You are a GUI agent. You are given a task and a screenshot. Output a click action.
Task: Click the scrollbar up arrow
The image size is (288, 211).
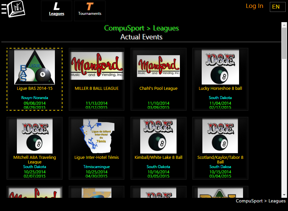click(x=284, y=25)
